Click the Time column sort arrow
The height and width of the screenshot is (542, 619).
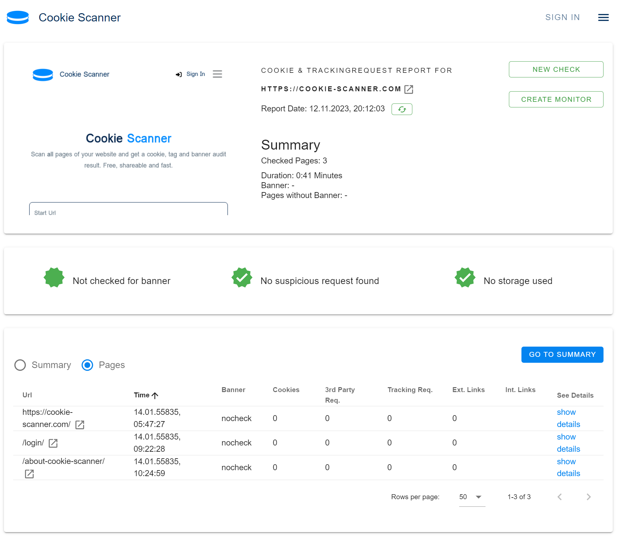click(x=155, y=395)
